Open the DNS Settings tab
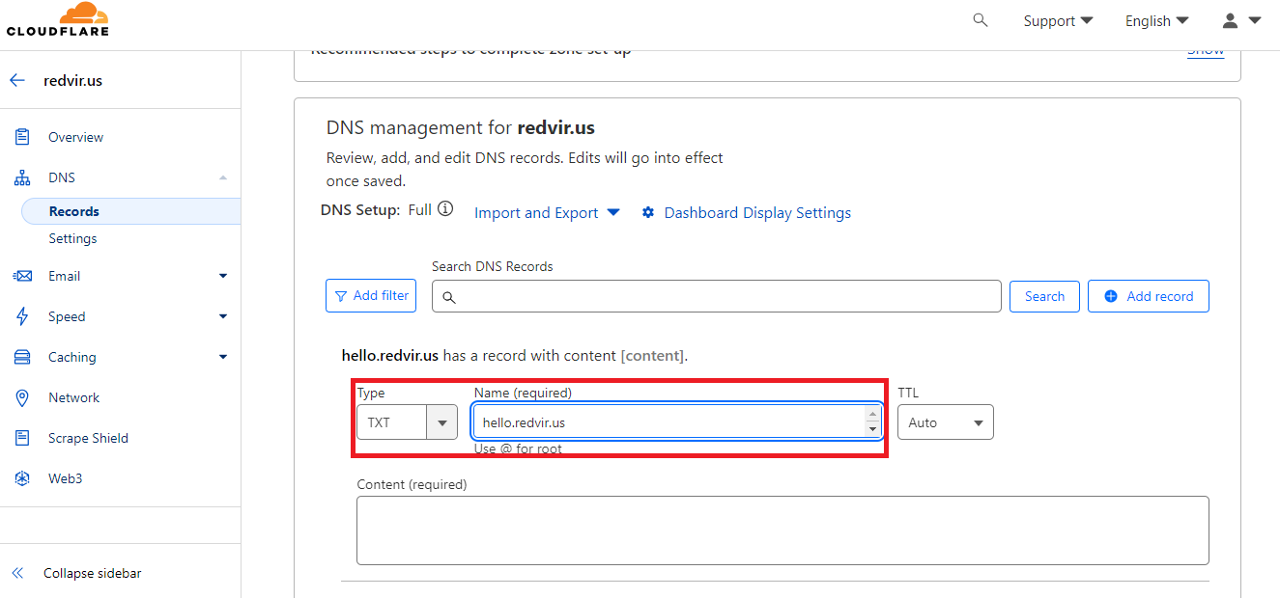This screenshot has height=598, width=1280. pos(71,238)
